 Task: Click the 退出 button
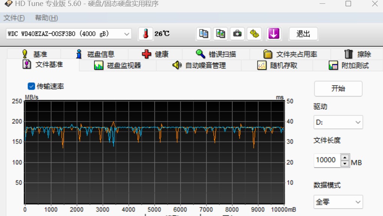pos(303,34)
